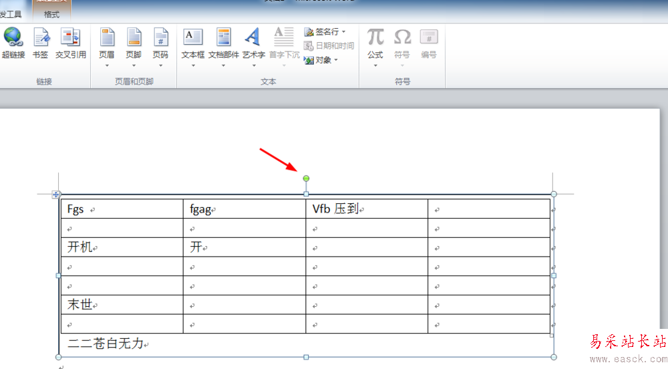668x369 pixels.
Task: Insert a 文本框 text box
Action: click(193, 37)
